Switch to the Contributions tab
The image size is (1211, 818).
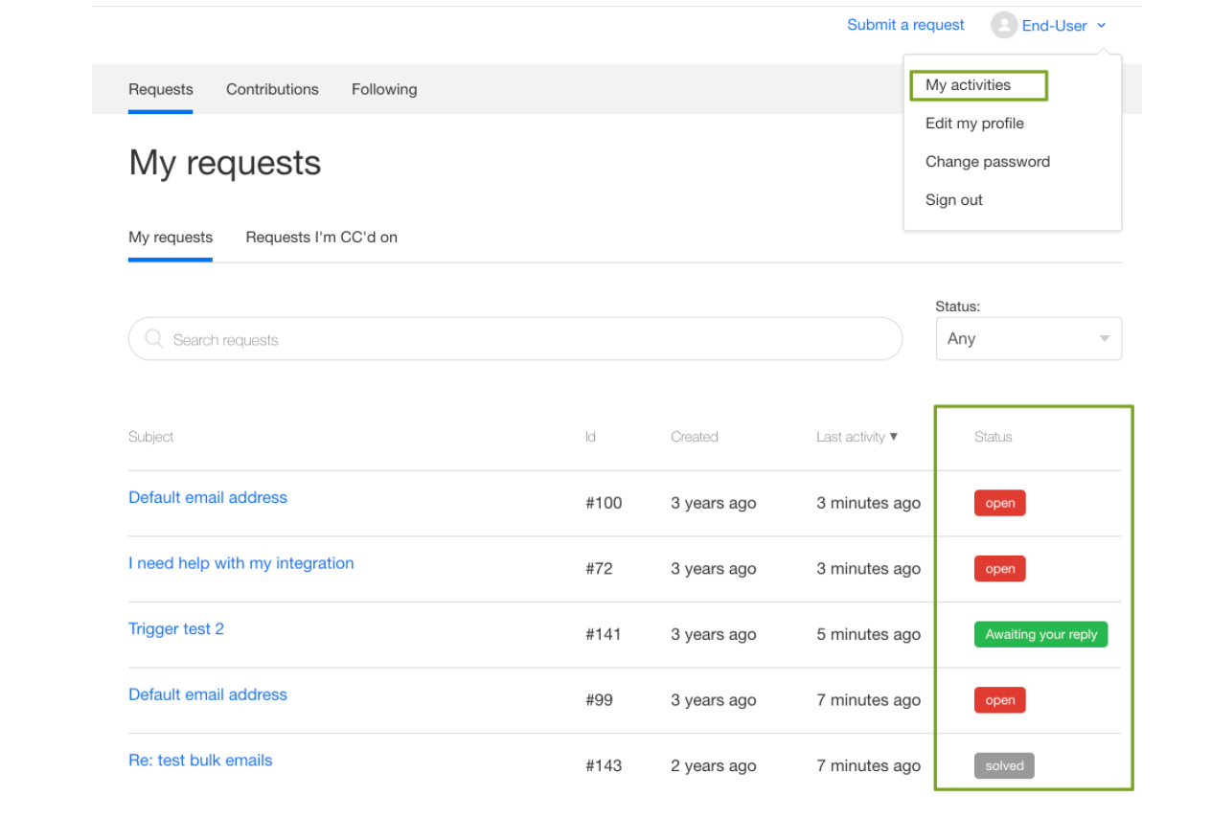tap(272, 89)
